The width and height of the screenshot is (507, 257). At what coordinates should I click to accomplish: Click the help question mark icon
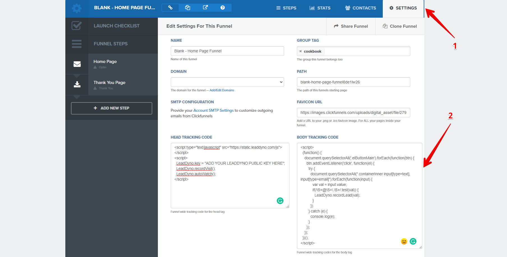pyautogui.click(x=223, y=8)
